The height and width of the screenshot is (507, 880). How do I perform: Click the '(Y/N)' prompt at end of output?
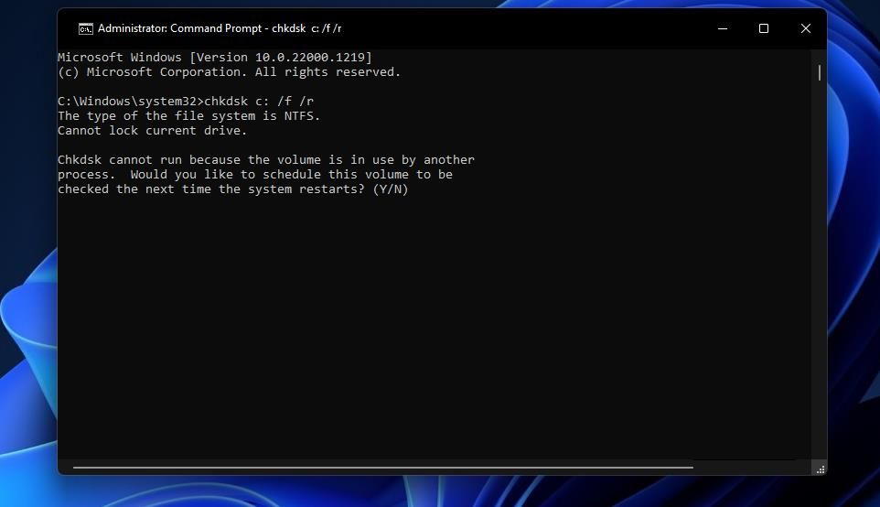pyautogui.click(x=391, y=189)
